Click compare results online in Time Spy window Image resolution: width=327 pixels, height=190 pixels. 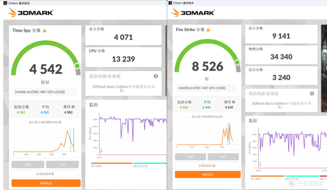pyautogui.click(x=45, y=174)
